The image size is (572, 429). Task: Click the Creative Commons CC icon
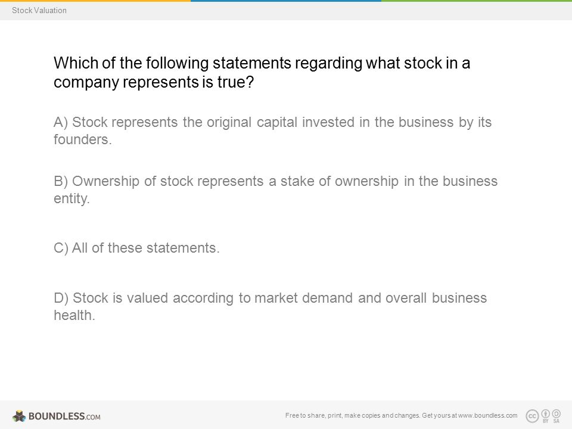pyautogui.click(x=532, y=416)
